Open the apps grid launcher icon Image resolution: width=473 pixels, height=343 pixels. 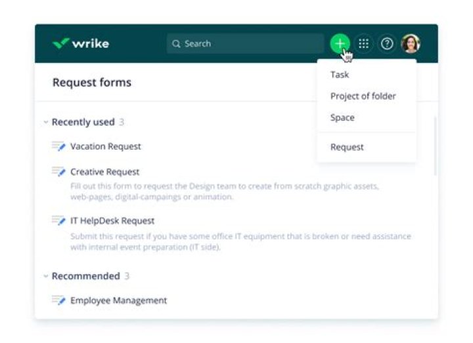[x=363, y=44]
